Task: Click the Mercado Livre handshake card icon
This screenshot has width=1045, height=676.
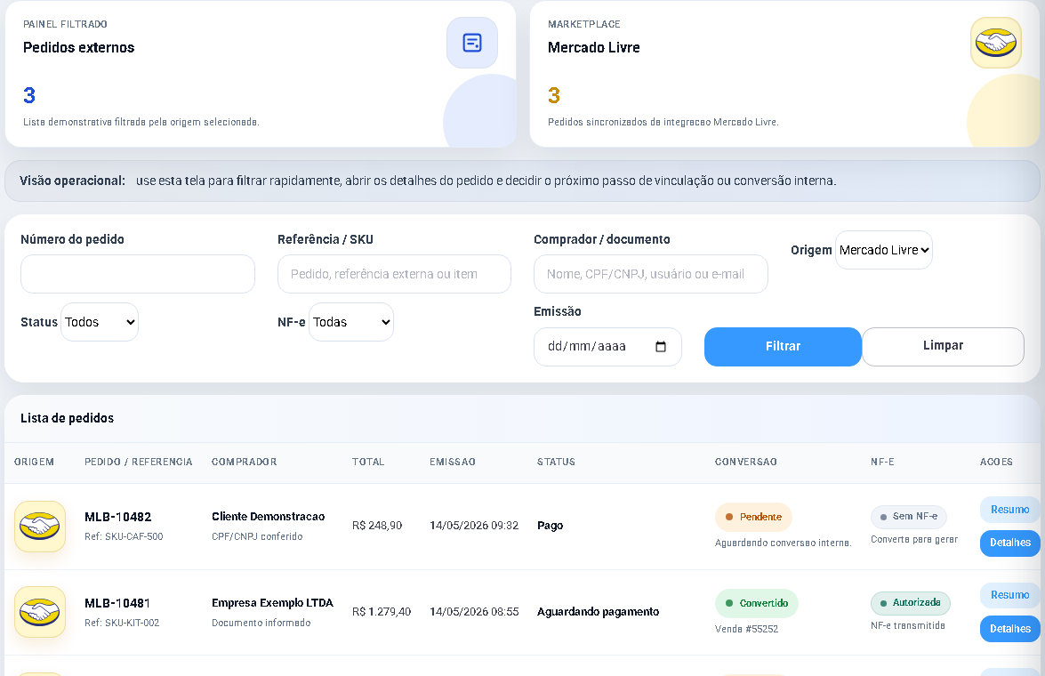Action: pyautogui.click(x=996, y=43)
